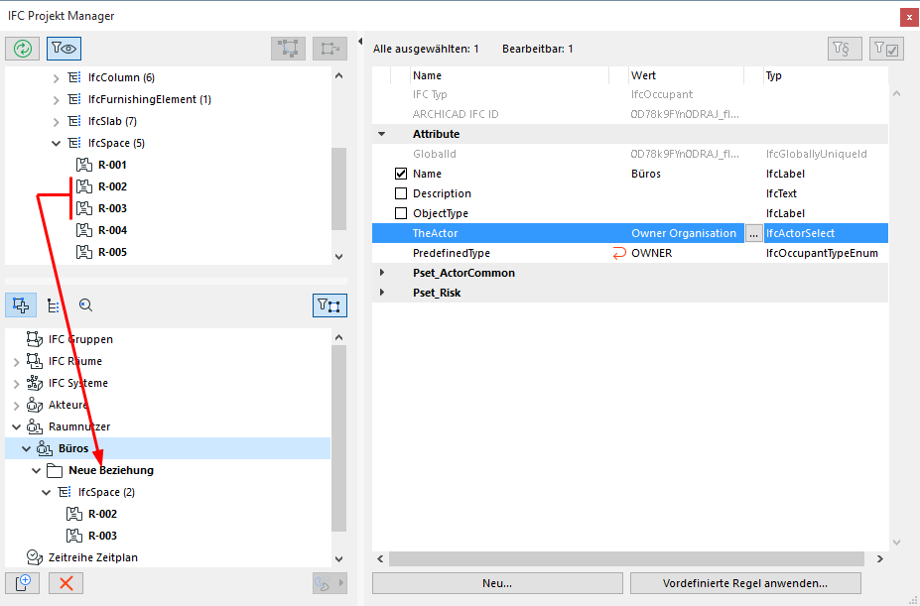Expand the IfcSlab (7) node
Image resolution: width=920 pixels, height=606 pixels.
pos(57,121)
